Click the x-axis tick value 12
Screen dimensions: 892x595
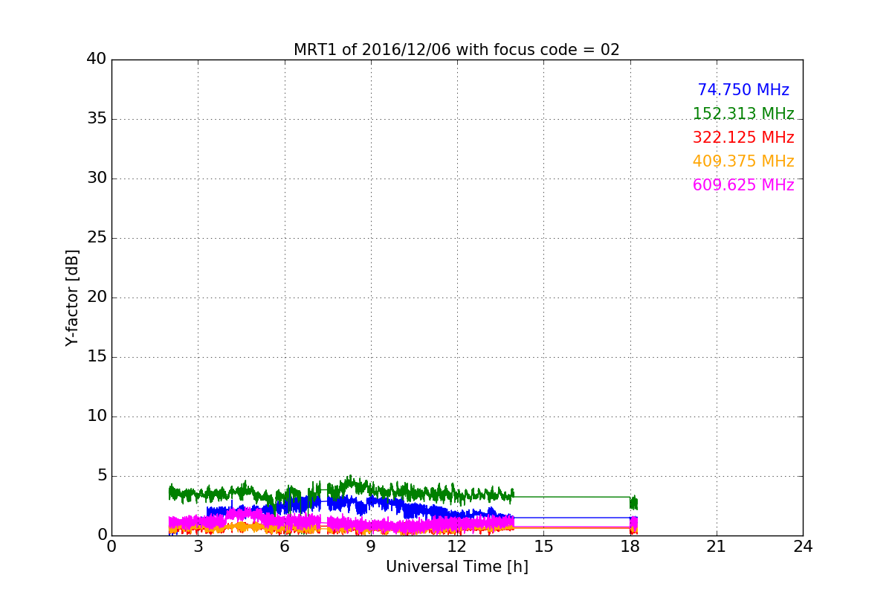tap(457, 547)
